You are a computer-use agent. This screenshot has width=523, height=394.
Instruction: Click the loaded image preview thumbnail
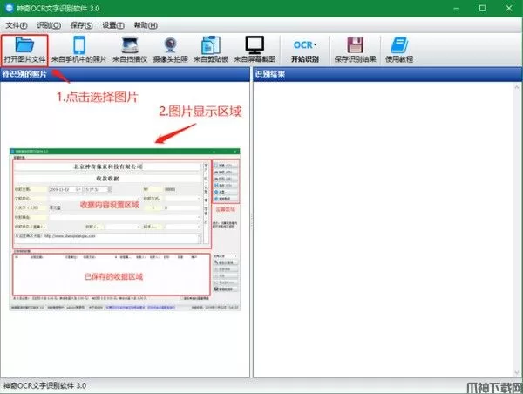tap(125, 229)
